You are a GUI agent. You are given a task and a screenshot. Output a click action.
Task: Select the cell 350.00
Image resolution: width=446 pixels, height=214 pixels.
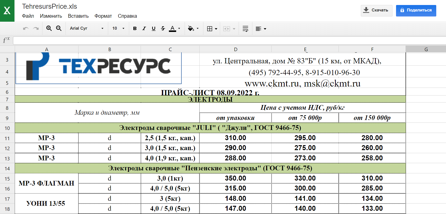point(236,178)
